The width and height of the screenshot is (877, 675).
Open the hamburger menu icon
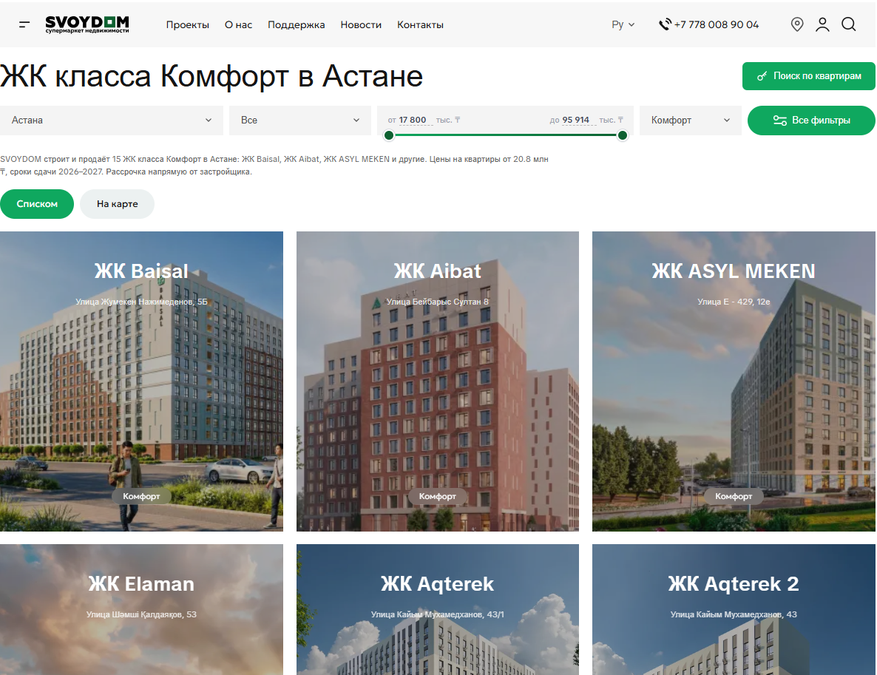pyautogui.click(x=24, y=24)
